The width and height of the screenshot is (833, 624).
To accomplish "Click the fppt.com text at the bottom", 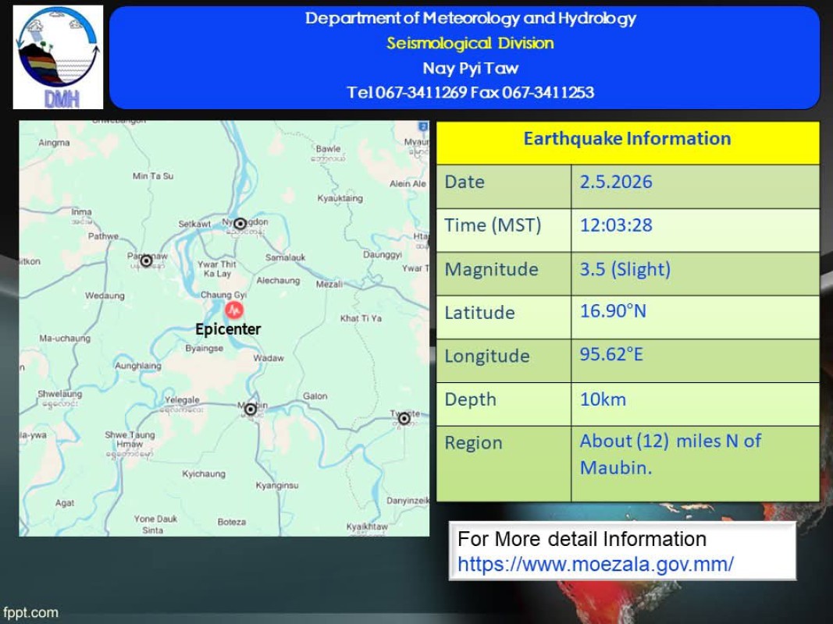I will click(x=30, y=612).
